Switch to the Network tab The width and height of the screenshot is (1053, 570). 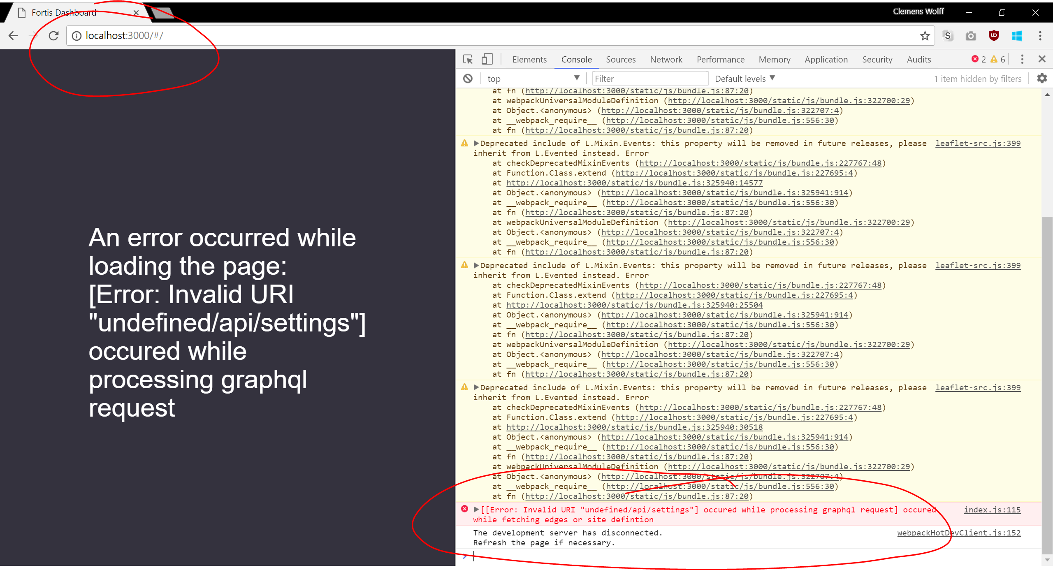[x=666, y=59]
